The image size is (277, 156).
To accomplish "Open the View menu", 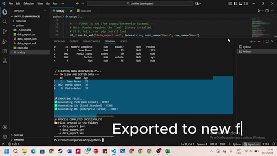I will click(40, 4).
